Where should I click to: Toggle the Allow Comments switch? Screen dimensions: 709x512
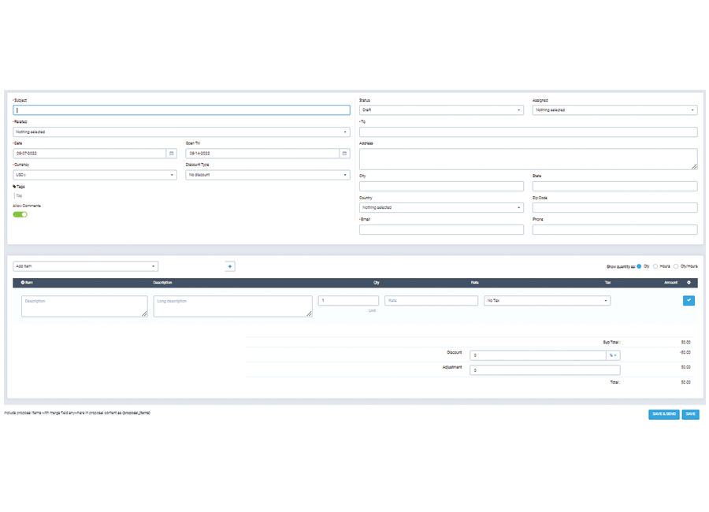20,214
